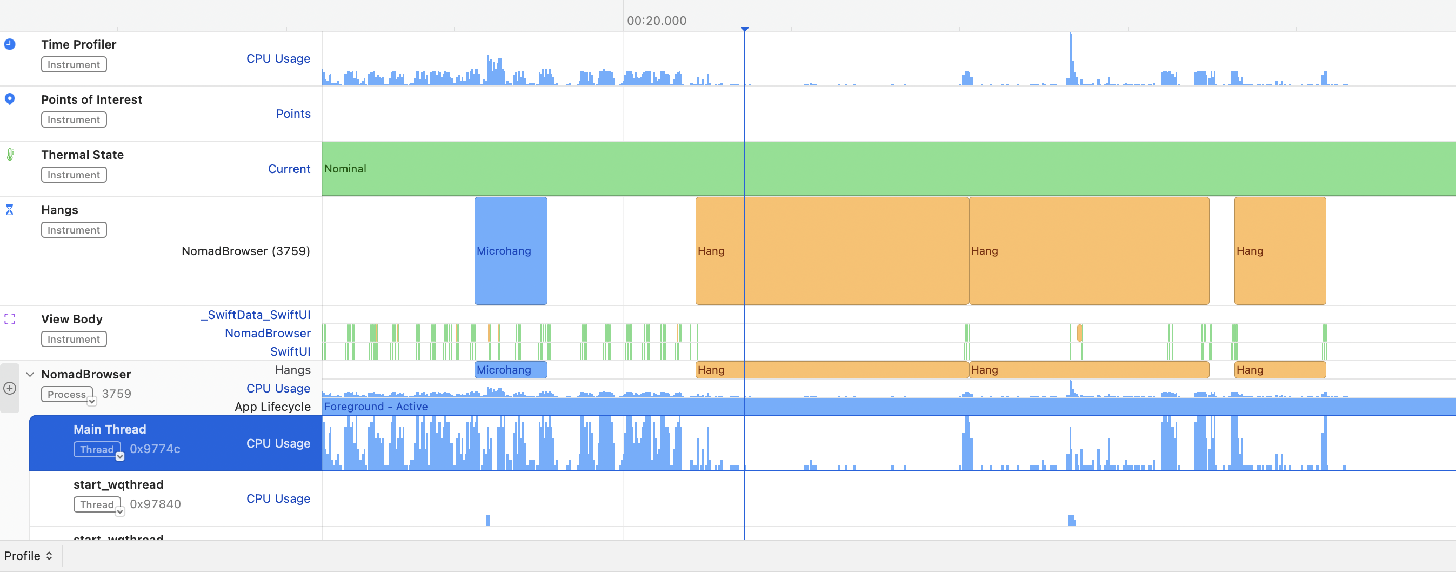Click the playhead marker on the timeline ruler
This screenshot has width=1456, height=572.
click(744, 29)
